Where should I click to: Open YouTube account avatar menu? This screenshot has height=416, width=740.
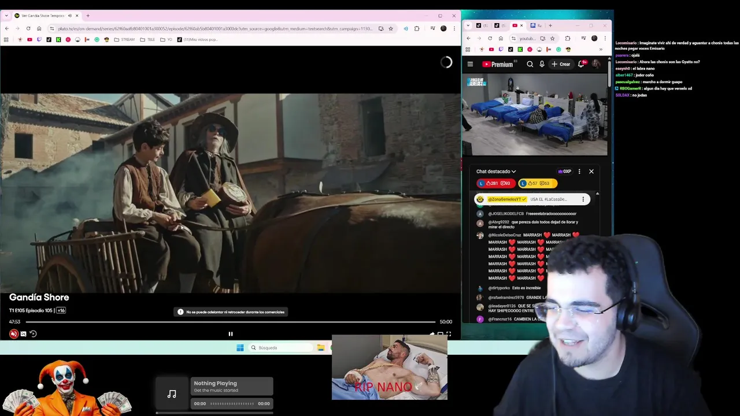coord(596,64)
